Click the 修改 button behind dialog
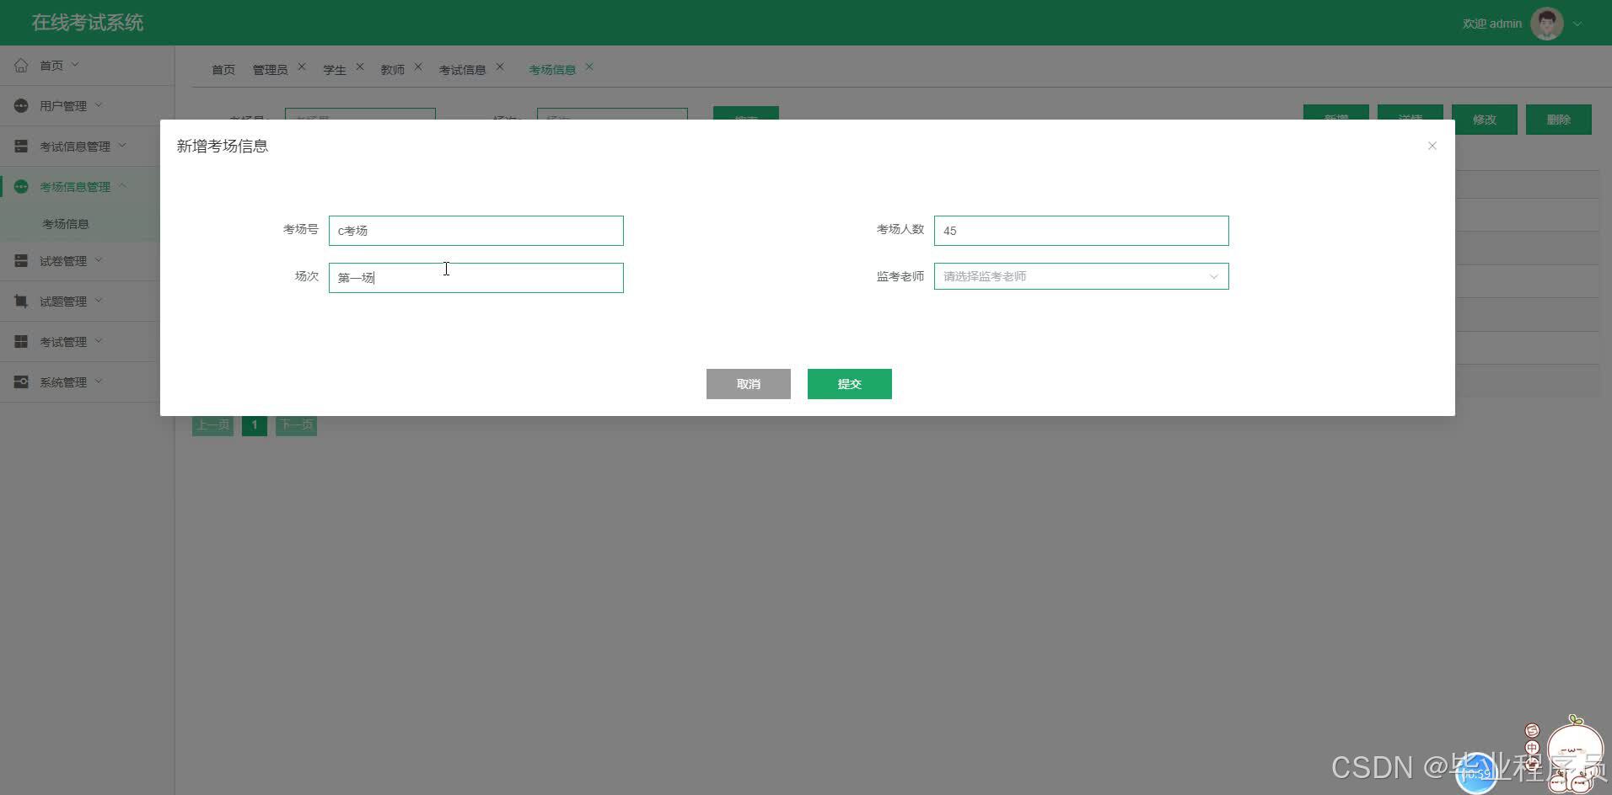Image resolution: width=1612 pixels, height=795 pixels. click(x=1485, y=120)
